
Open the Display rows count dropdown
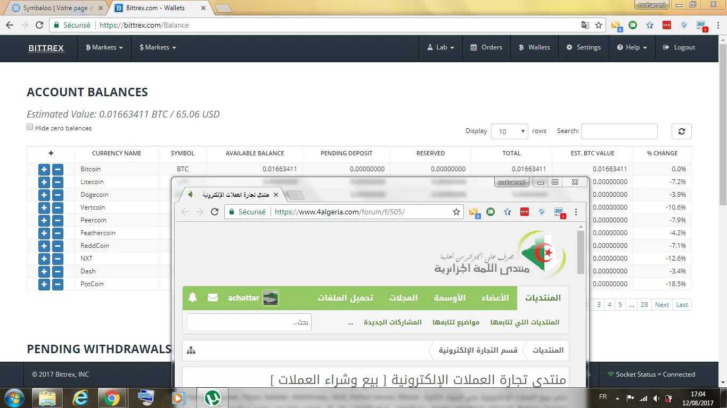coord(509,131)
